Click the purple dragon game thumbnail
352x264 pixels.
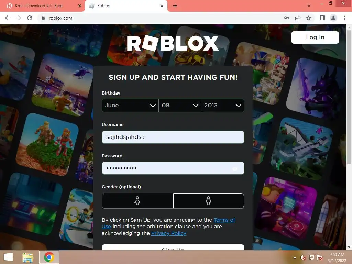[316, 89]
